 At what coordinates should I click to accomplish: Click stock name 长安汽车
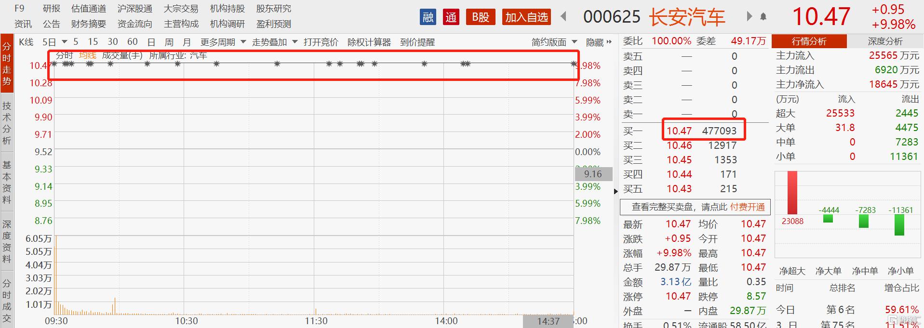coord(687,17)
